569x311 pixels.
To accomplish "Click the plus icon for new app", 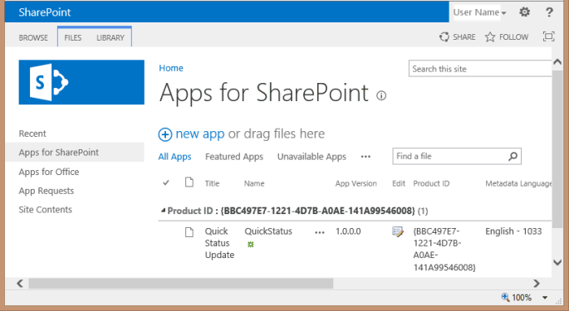I will tap(165, 134).
